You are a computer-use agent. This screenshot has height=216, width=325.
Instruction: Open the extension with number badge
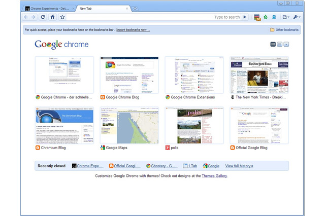tap(257, 17)
